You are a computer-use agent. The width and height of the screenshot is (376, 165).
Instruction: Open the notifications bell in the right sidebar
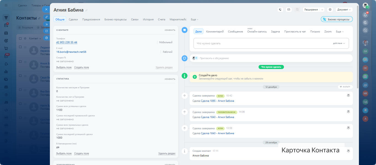(366, 15)
